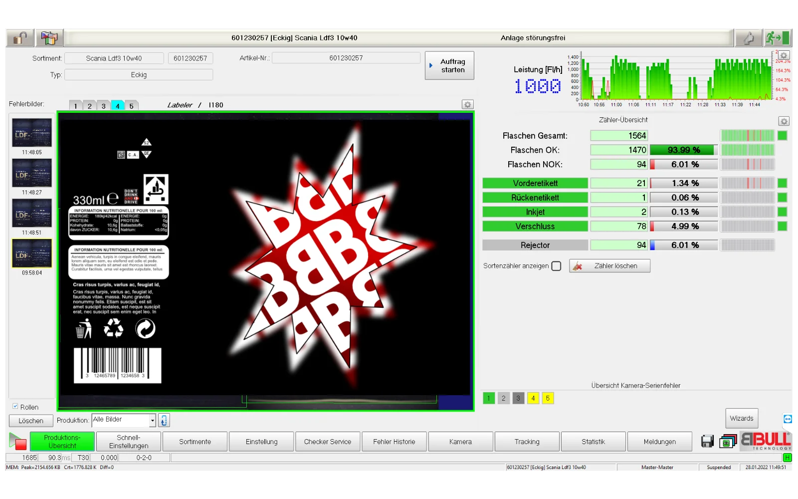Click the green exit program icon
798x499 pixels.
tap(778, 38)
